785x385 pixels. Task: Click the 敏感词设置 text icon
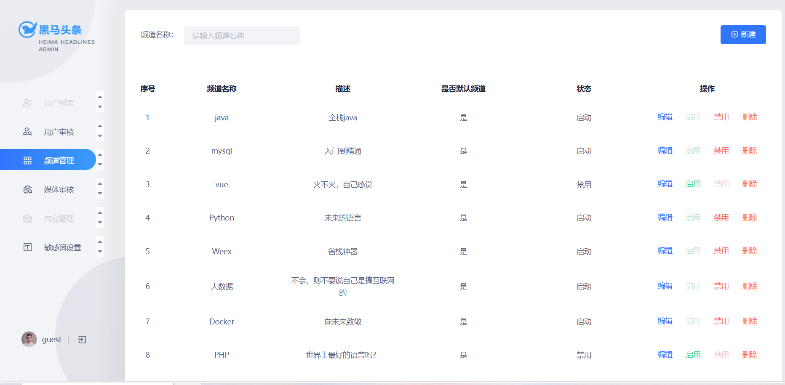tap(27, 247)
